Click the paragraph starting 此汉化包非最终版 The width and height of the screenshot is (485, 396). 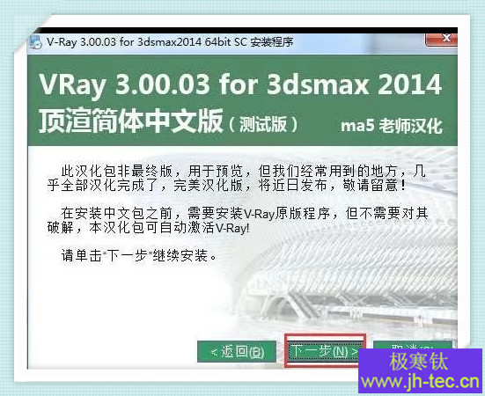(x=237, y=178)
